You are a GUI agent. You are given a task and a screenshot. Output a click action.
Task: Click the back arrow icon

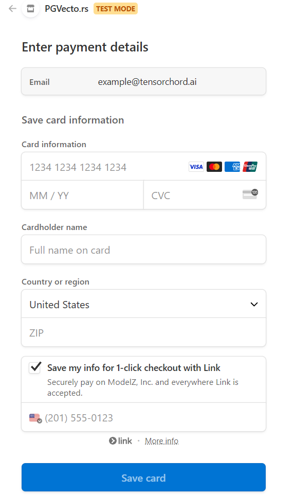[x=13, y=9]
